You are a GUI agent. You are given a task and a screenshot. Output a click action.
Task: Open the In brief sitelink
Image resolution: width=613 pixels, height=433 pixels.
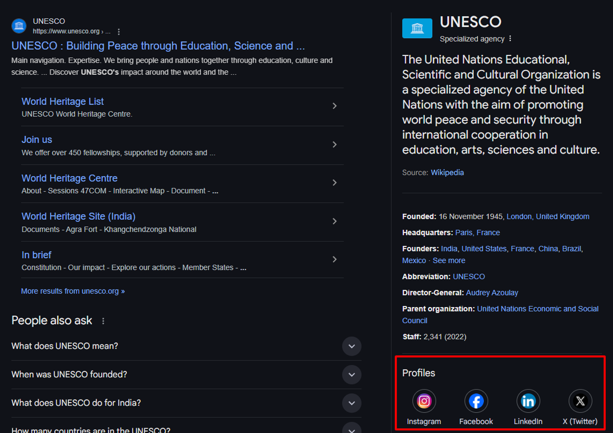point(36,255)
